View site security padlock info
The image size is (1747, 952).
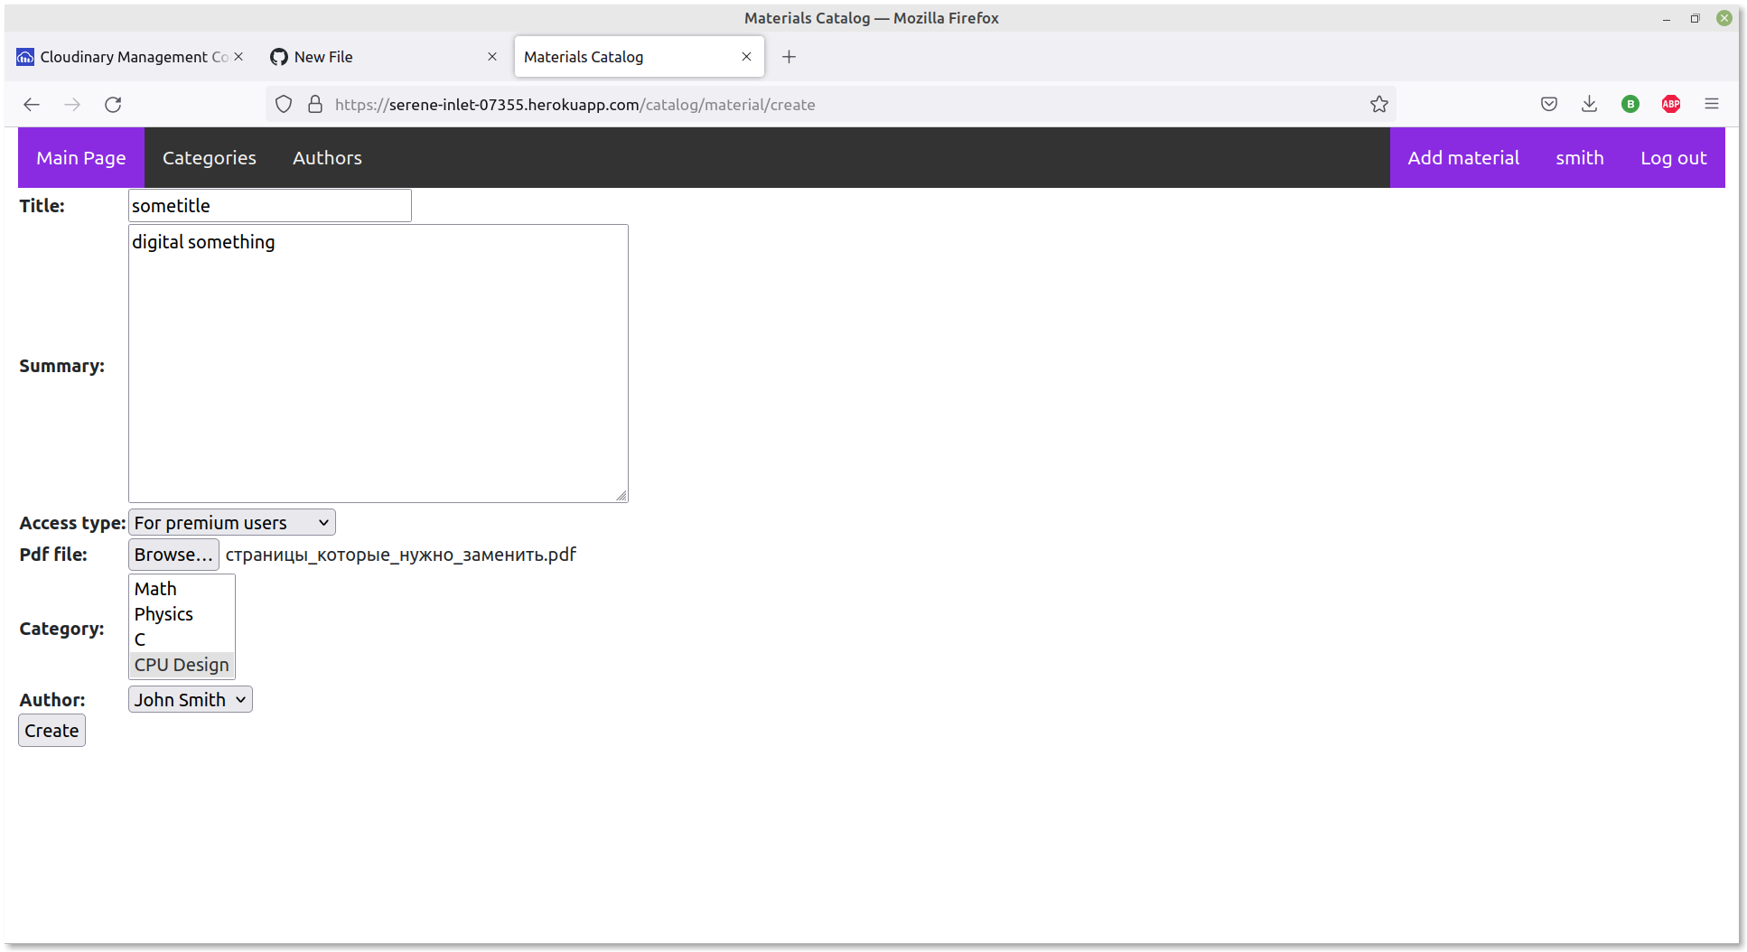(315, 105)
